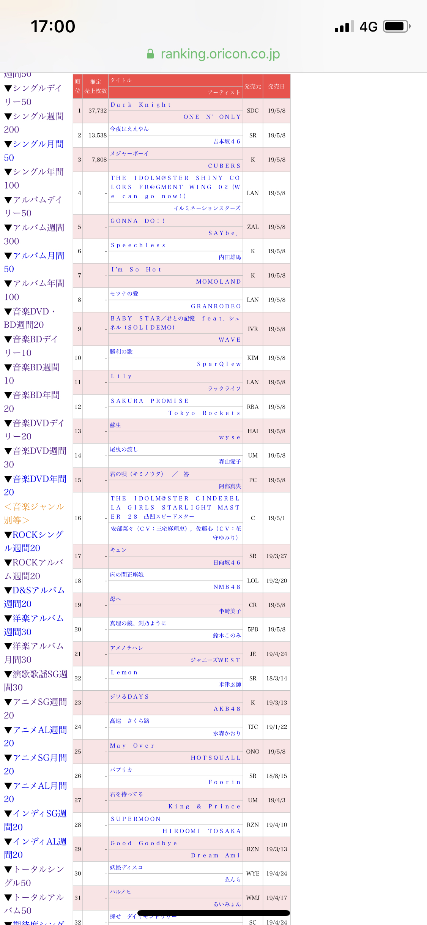427x925 pixels.
Task: Select the title 'メジャーボーイ'
Action: (129, 154)
